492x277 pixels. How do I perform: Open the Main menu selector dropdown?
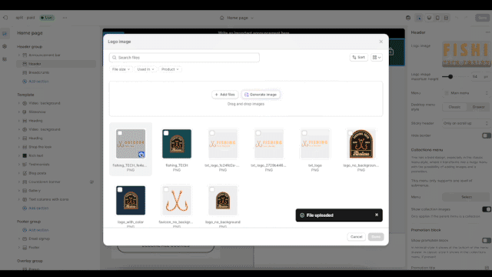point(467,93)
